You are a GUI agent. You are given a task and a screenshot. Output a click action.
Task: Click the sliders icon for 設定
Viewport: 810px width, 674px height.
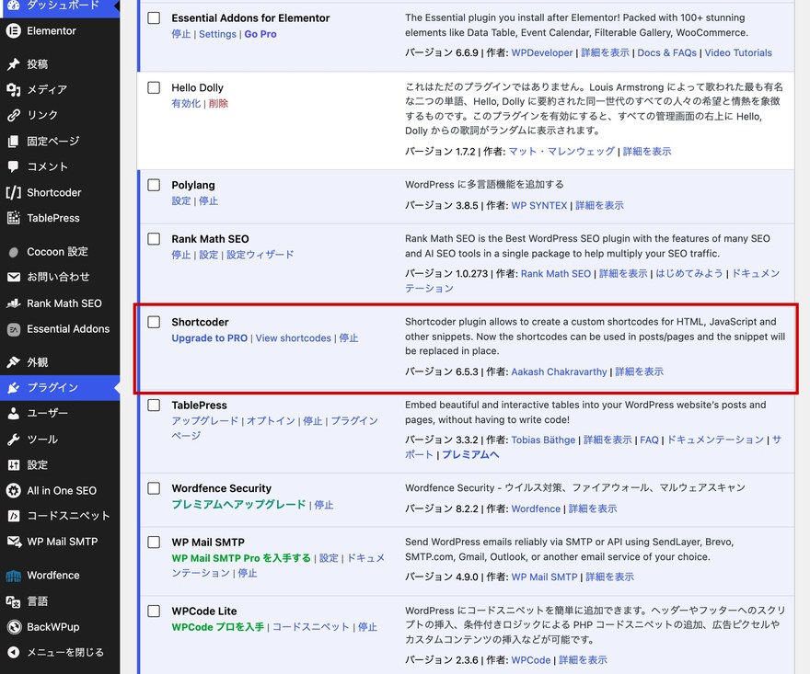pyautogui.click(x=14, y=465)
